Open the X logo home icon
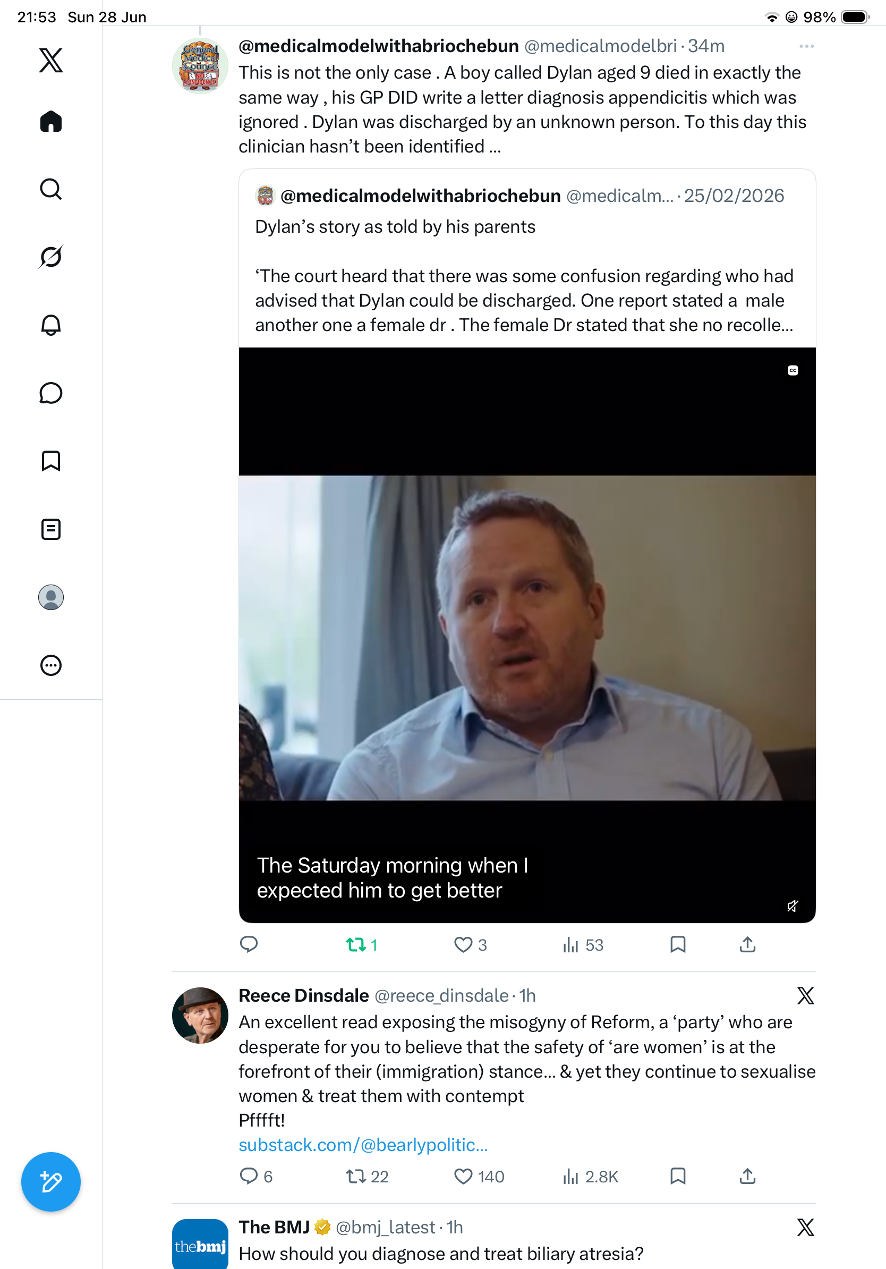The width and height of the screenshot is (886, 1269). coord(51,60)
